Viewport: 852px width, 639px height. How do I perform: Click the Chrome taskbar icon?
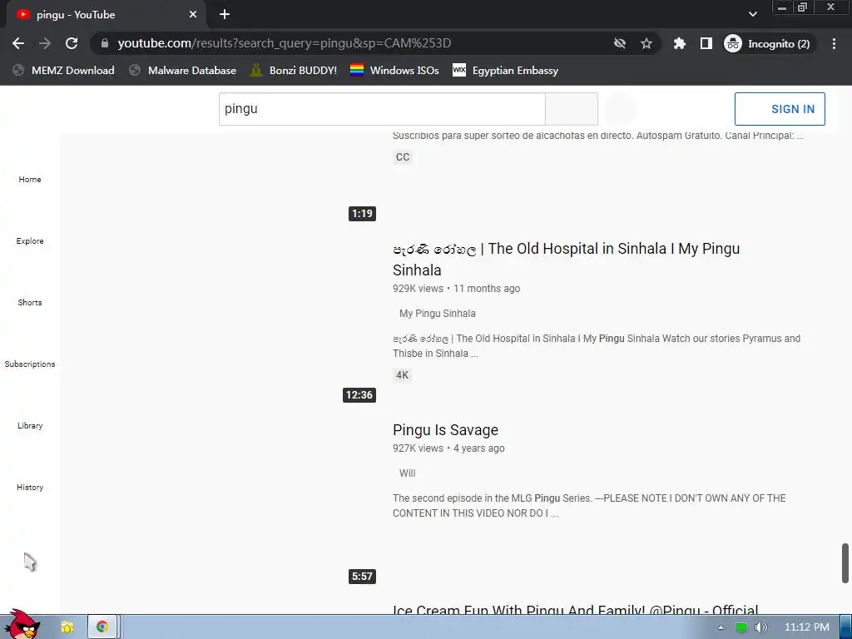coord(102,627)
